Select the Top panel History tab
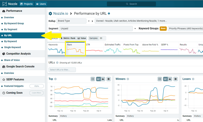This screenshot has height=122, width=203. click(63, 116)
